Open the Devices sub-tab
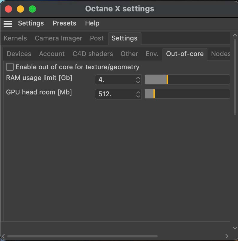 click(19, 54)
